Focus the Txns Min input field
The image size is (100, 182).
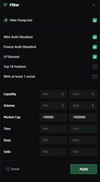coord(53,128)
